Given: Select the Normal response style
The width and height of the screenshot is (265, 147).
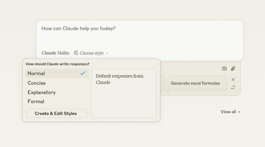Looking at the screenshot, I should (x=36, y=73).
